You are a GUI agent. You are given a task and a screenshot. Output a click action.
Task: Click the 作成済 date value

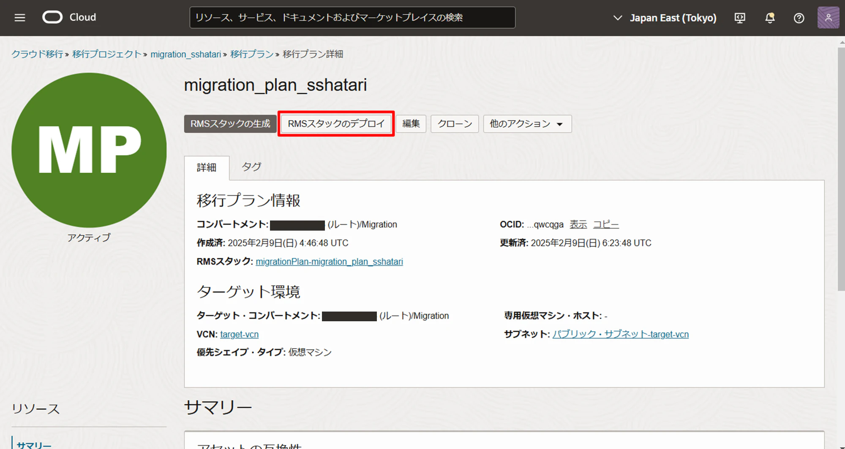(x=288, y=243)
